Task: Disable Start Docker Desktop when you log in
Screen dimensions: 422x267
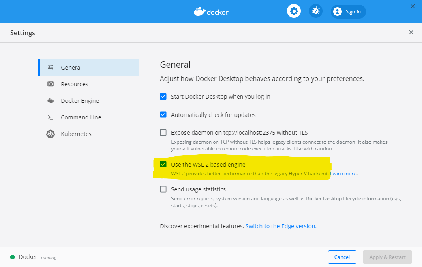Action: 163,96
